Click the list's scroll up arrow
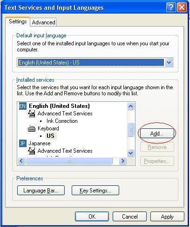Image resolution: width=190 pixels, height=227 pixels. point(130,106)
